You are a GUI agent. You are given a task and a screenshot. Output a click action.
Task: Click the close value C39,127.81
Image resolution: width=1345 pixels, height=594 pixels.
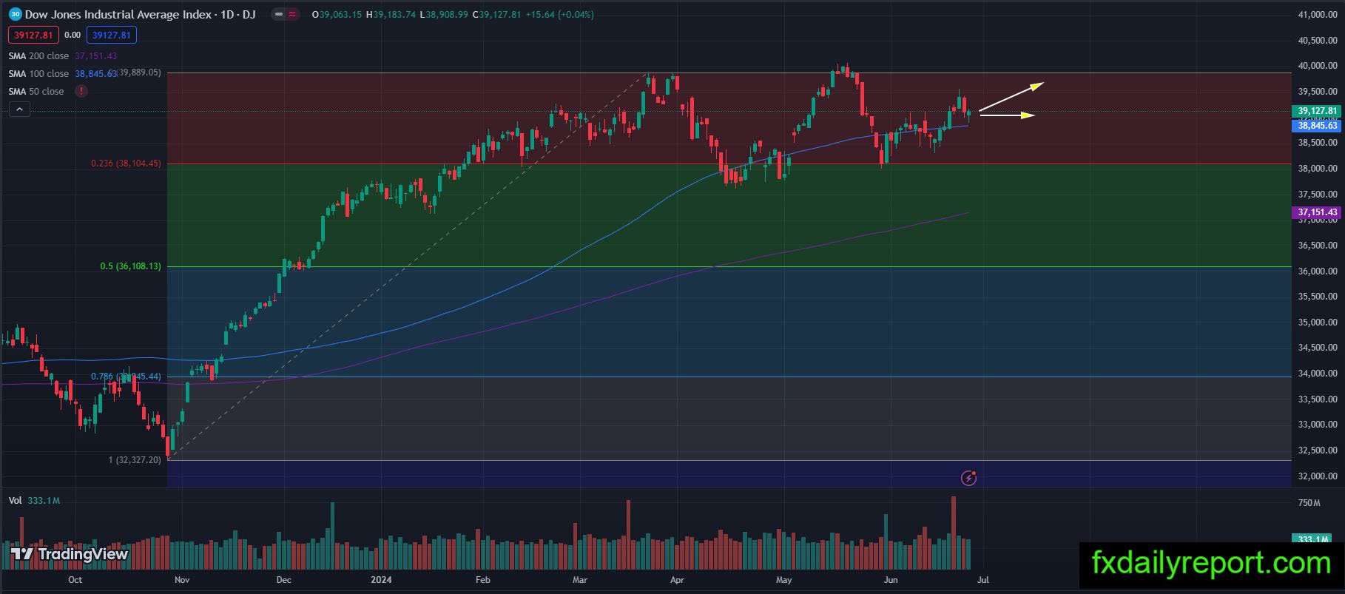[496, 14]
